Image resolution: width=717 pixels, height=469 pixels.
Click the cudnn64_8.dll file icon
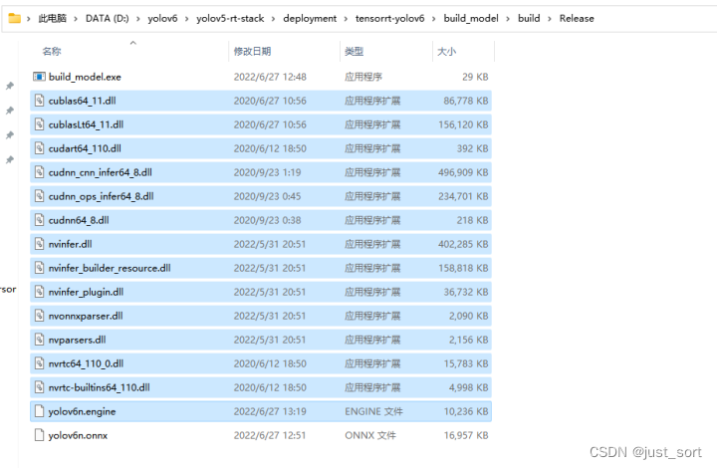pos(39,220)
